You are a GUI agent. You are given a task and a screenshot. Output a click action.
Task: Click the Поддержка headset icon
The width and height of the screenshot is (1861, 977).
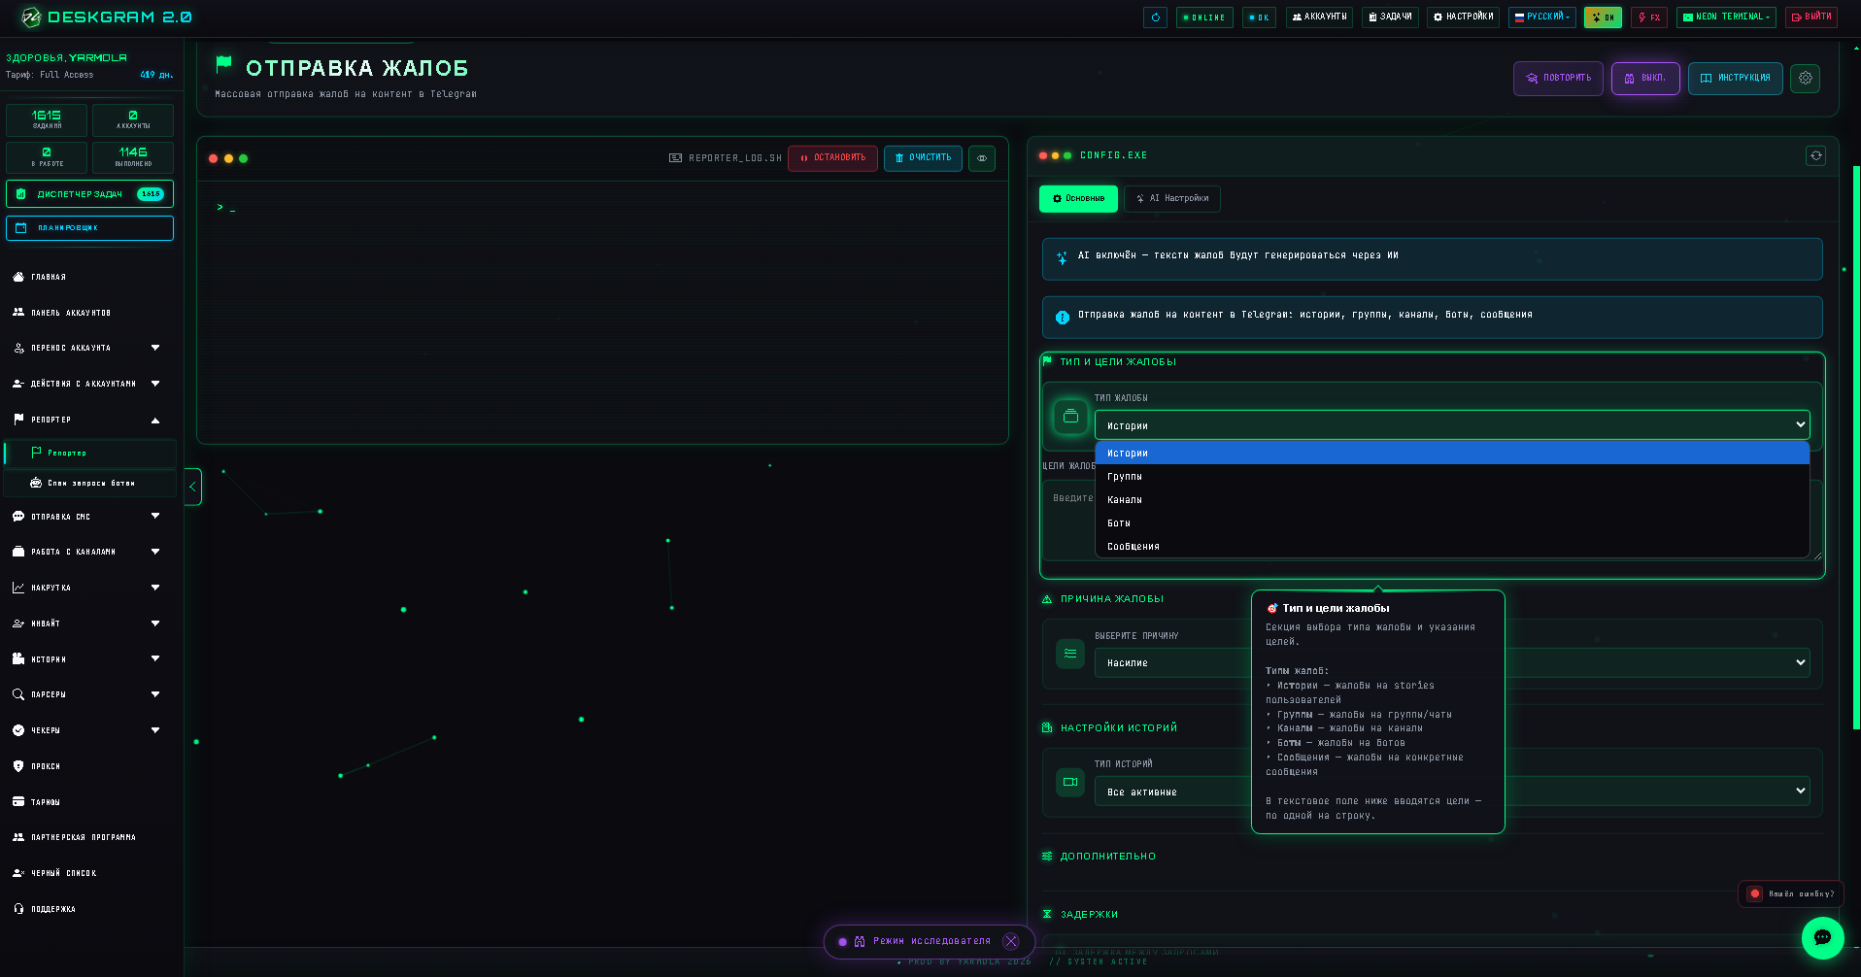coord(18,909)
